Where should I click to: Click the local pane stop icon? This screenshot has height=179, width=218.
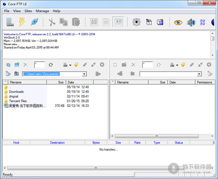pos(102,65)
